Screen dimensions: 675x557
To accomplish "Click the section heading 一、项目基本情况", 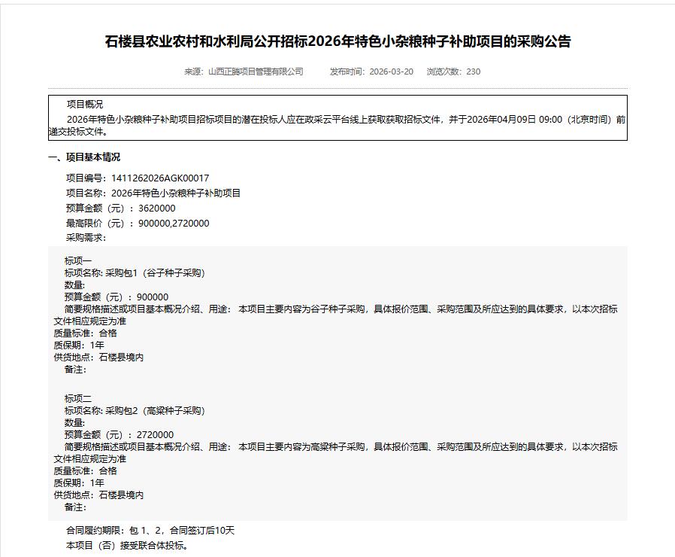I will tap(84, 157).
